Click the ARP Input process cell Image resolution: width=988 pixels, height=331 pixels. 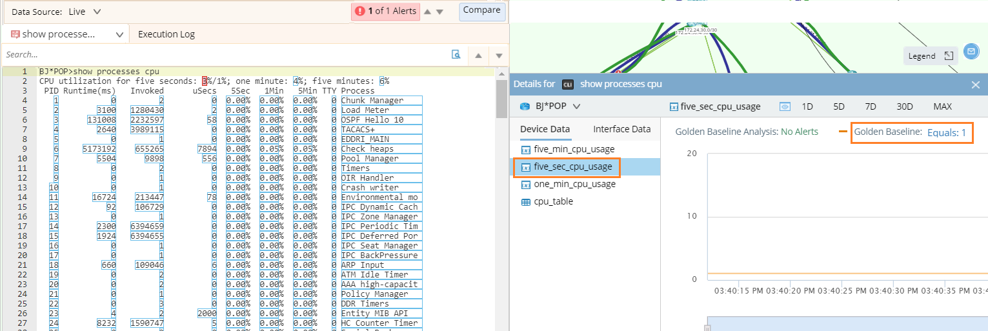click(x=381, y=265)
